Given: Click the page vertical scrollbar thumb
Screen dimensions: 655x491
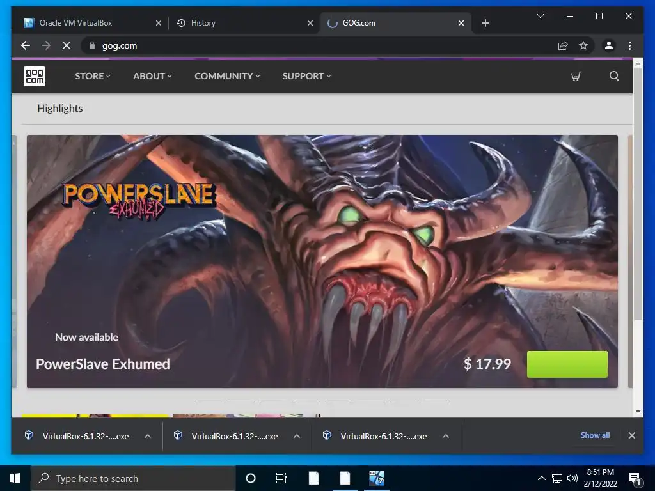Looking at the screenshot, I should point(638,194).
